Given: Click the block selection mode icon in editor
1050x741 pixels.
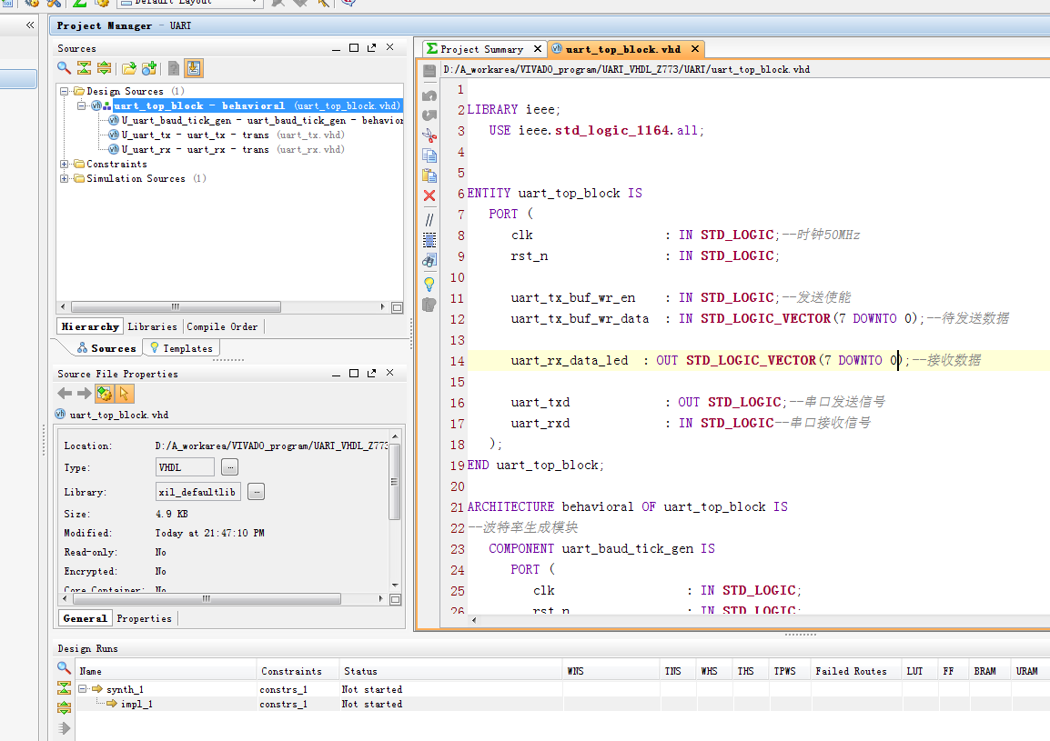Looking at the screenshot, I should coord(429,240).
